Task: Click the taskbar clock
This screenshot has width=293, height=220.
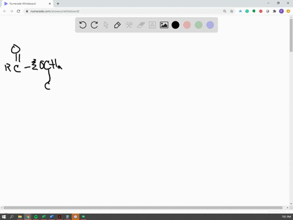Action: [286, 217]
